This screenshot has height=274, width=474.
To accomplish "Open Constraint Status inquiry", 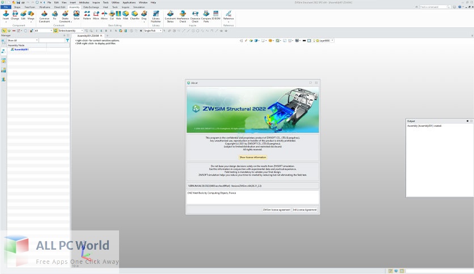I will [170, 16].
